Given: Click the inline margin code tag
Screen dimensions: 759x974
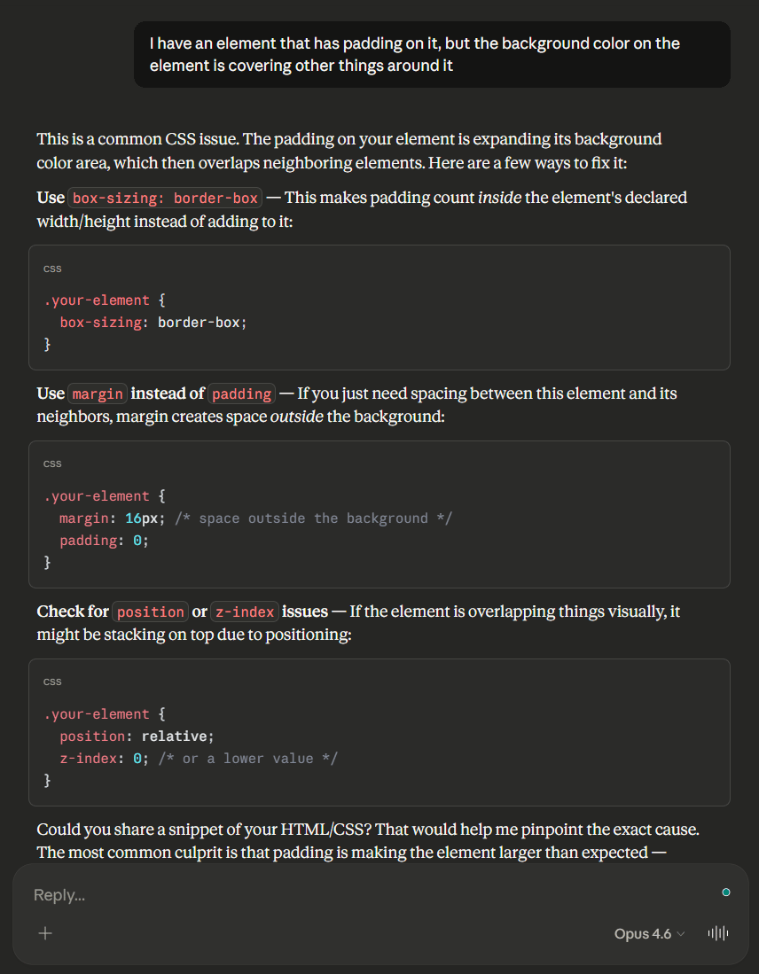Looking at the screenshot, I should [98, 393].
